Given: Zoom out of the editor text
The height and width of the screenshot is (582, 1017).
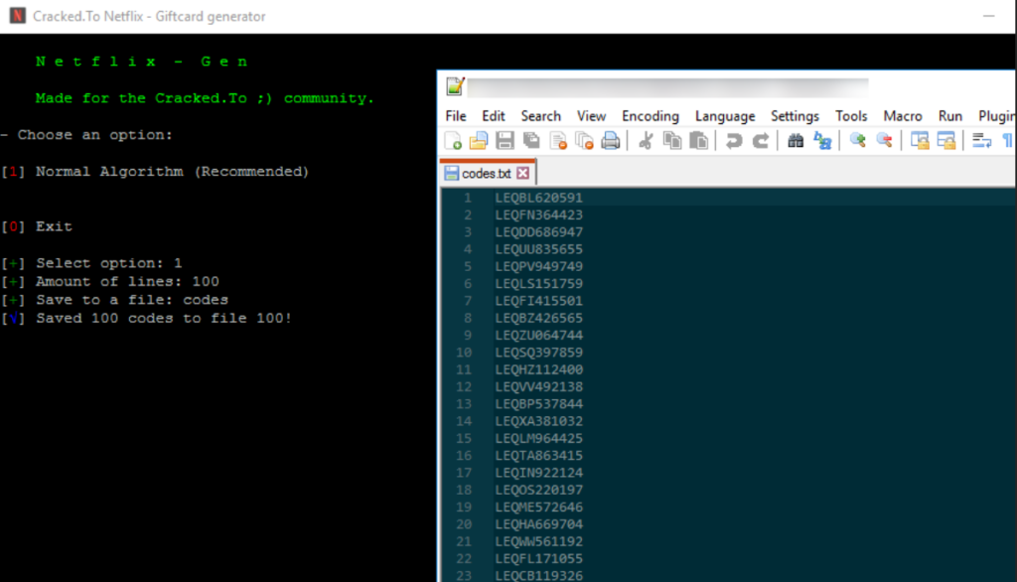Looking at the screenshot, I should click(884, 140).
